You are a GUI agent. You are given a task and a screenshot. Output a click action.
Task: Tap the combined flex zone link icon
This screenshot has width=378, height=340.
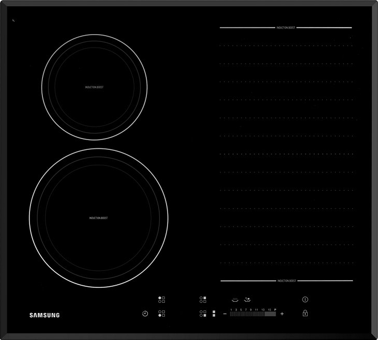(x=214, y=314)
